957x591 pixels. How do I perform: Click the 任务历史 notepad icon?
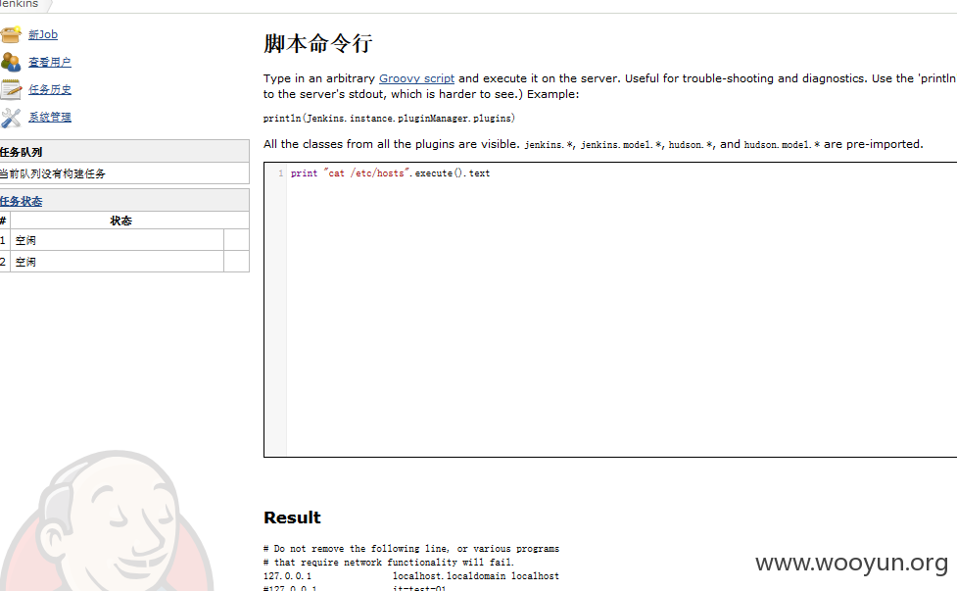coord(11,89)
